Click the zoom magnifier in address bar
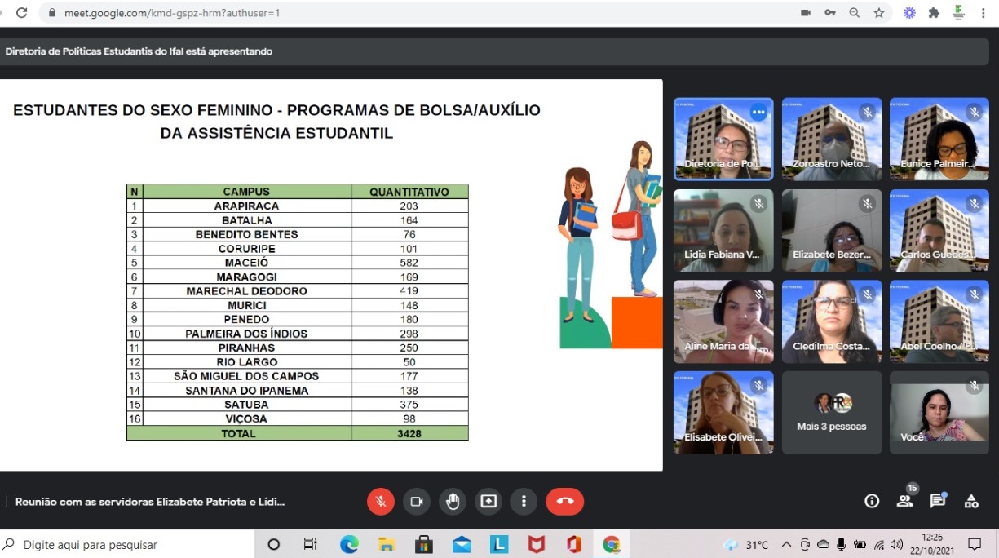 click(x=854, y=13)
